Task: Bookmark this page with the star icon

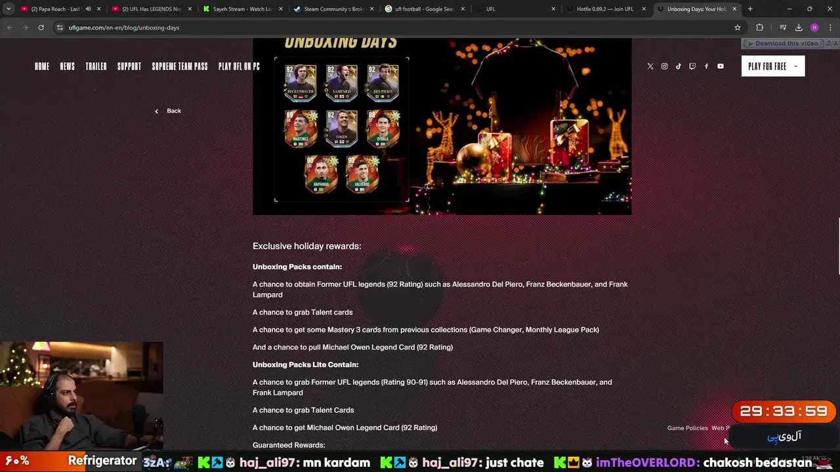Action: point(738,28)
